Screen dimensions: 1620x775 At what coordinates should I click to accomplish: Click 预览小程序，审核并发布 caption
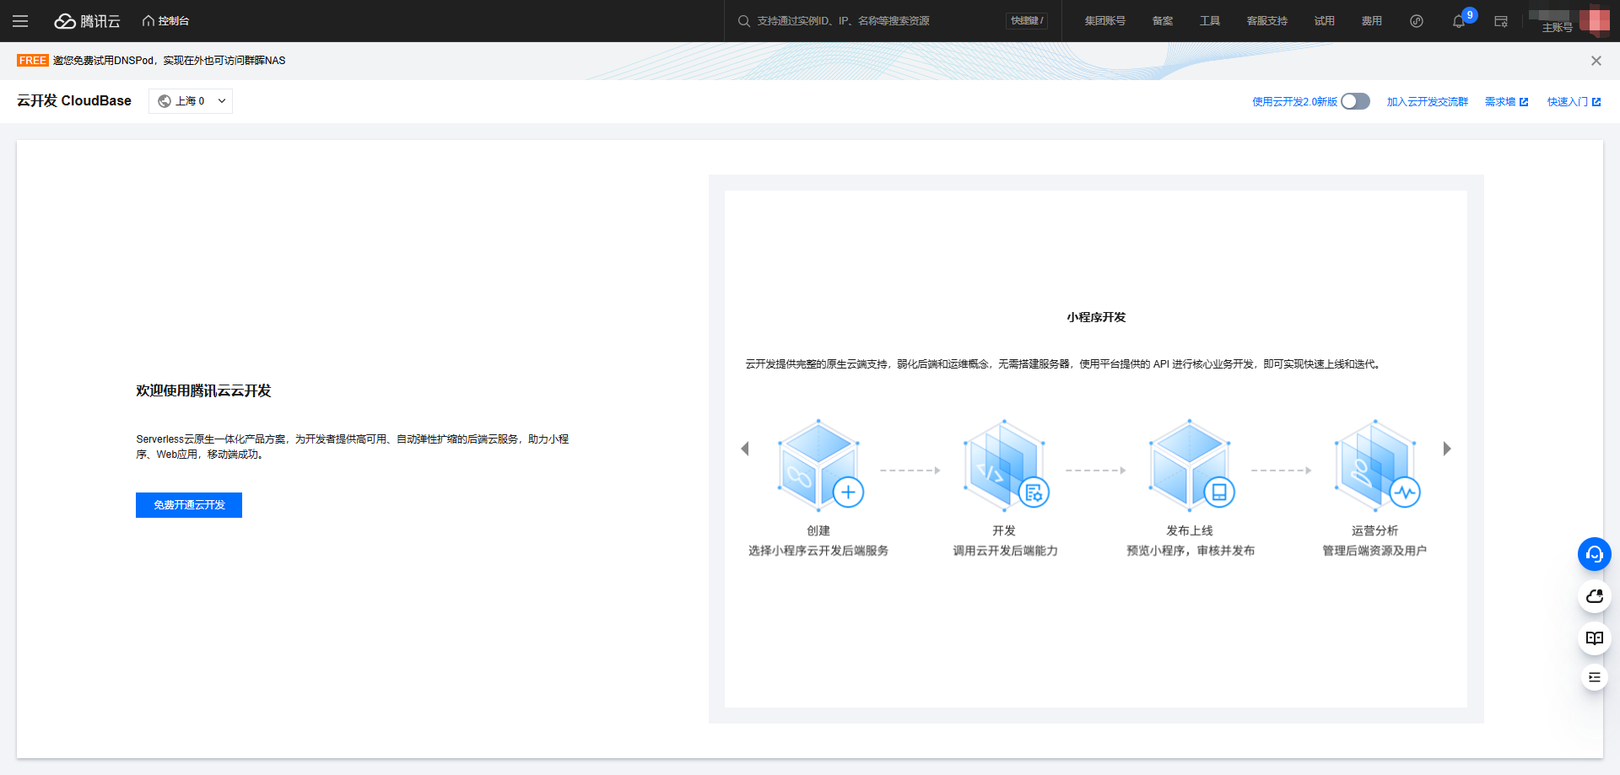point(1191,551)
